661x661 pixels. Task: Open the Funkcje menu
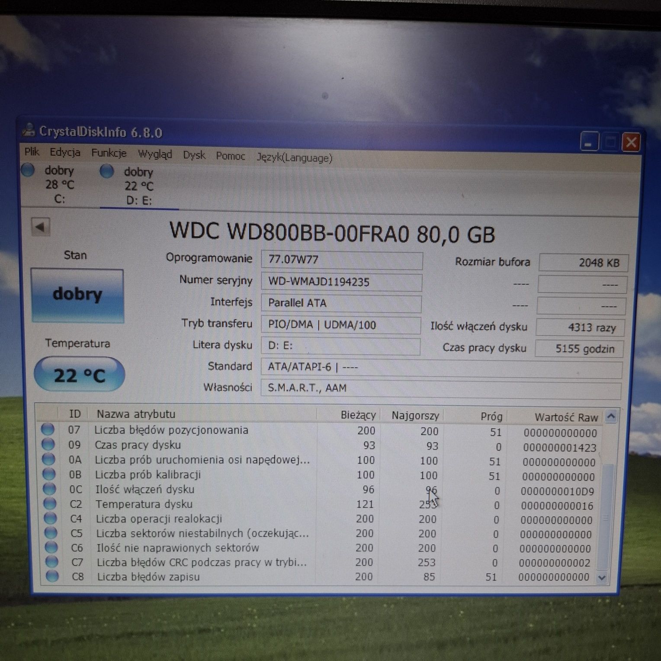[109, 153]
